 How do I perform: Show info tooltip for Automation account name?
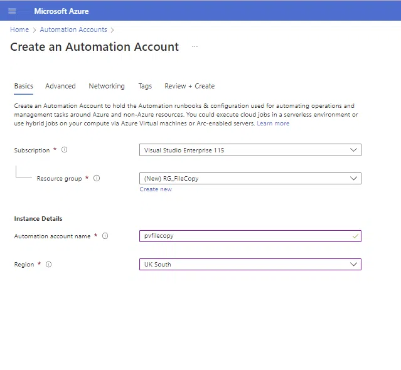click(105, 236)
